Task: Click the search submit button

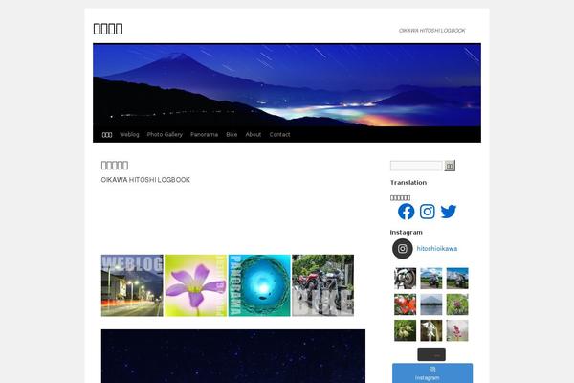Action: (450, 166)
